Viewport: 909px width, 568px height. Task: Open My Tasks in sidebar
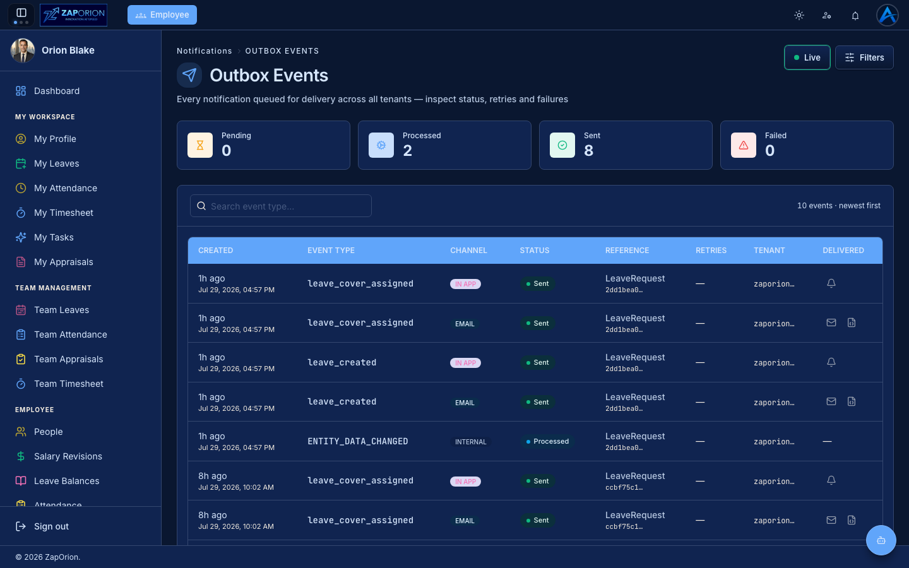pos(81,237)
